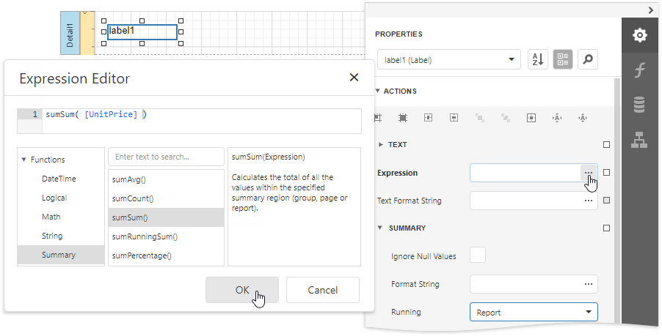Cancel the Expression Editor dialog
Screen dimensions: 662x336
[x=322, y=290]
